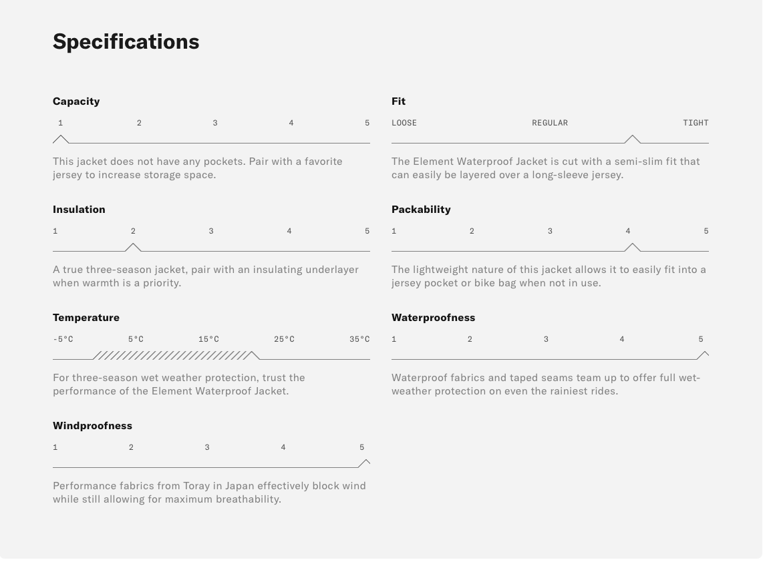Screen dimensions: 763x562
Task: Select the LOOSE label on Fit scale
Action: tap(404, 123)
